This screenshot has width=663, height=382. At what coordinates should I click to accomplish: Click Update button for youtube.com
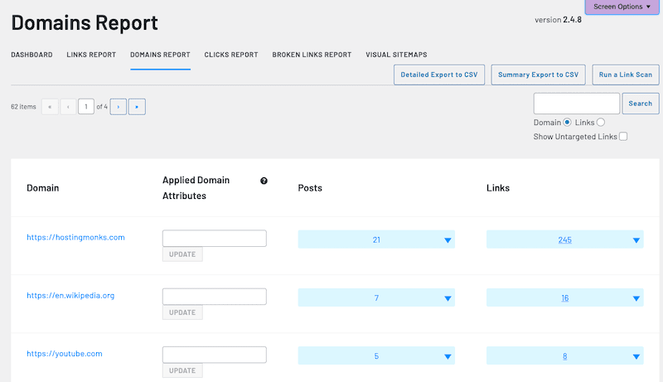coord(182,370)
